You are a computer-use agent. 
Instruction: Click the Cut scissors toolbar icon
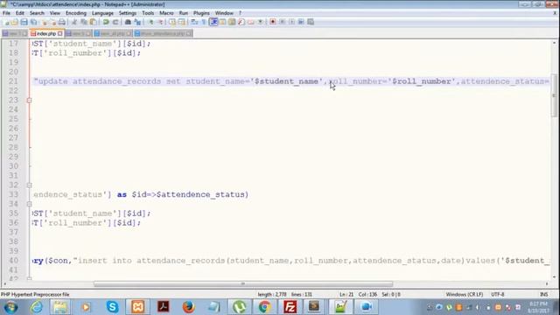[73, 22]
